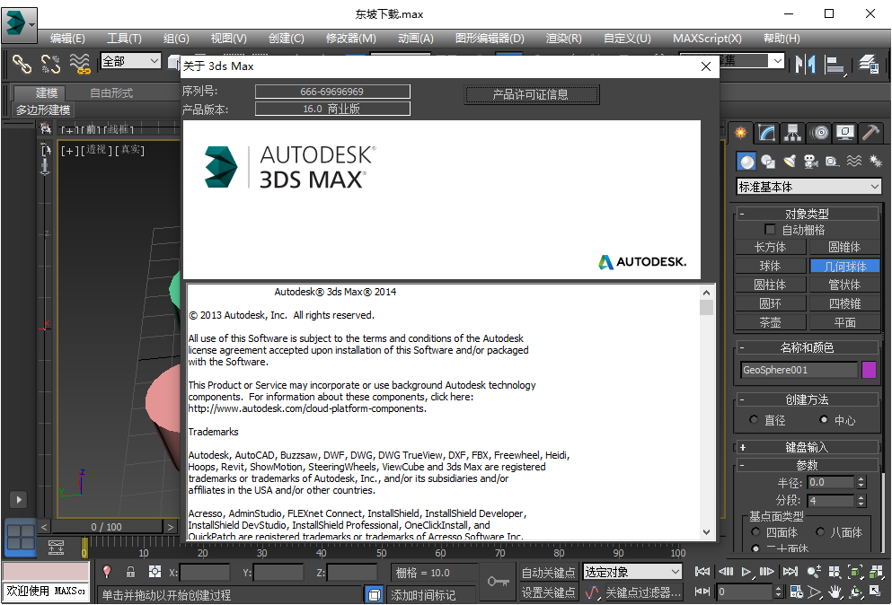The height and width of the screenshot is (605, 892).
Task: Toggle the isolate selection lightbulb icon
Action: tap(106, 572)
